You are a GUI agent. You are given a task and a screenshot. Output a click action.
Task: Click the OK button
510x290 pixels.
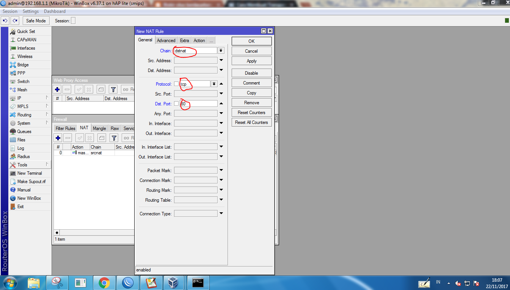click(x=251, y=41)
